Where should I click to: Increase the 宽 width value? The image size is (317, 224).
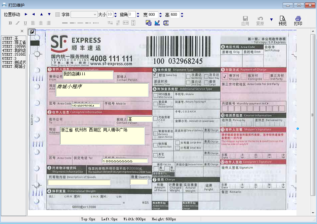[x=161, y=13]
